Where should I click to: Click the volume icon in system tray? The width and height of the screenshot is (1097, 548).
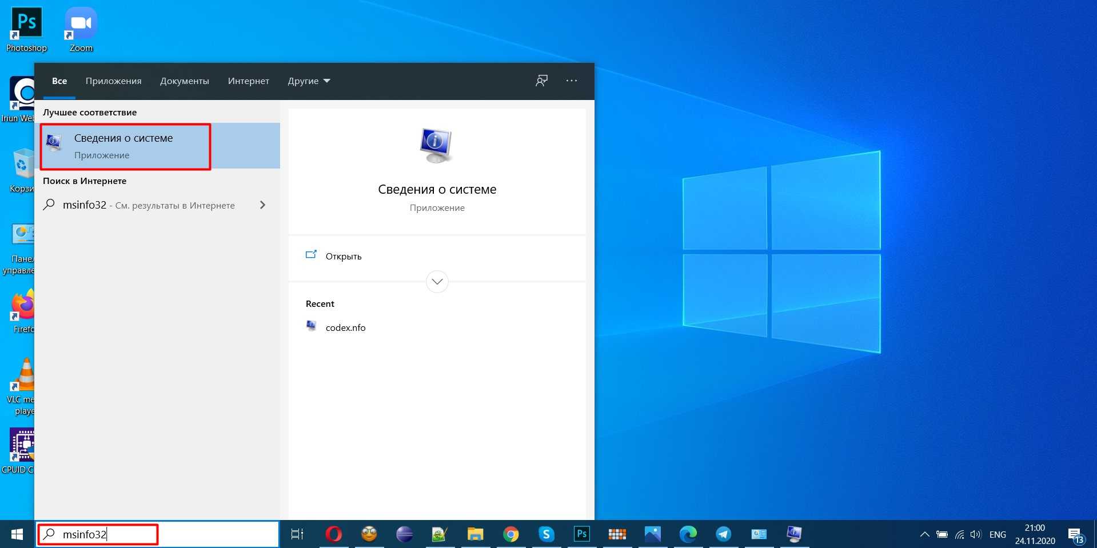[976, 535]
